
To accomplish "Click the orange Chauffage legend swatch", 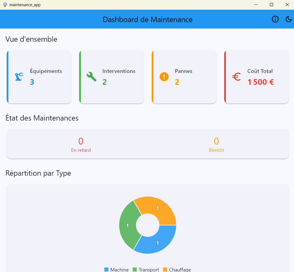I will click(165, 270).
